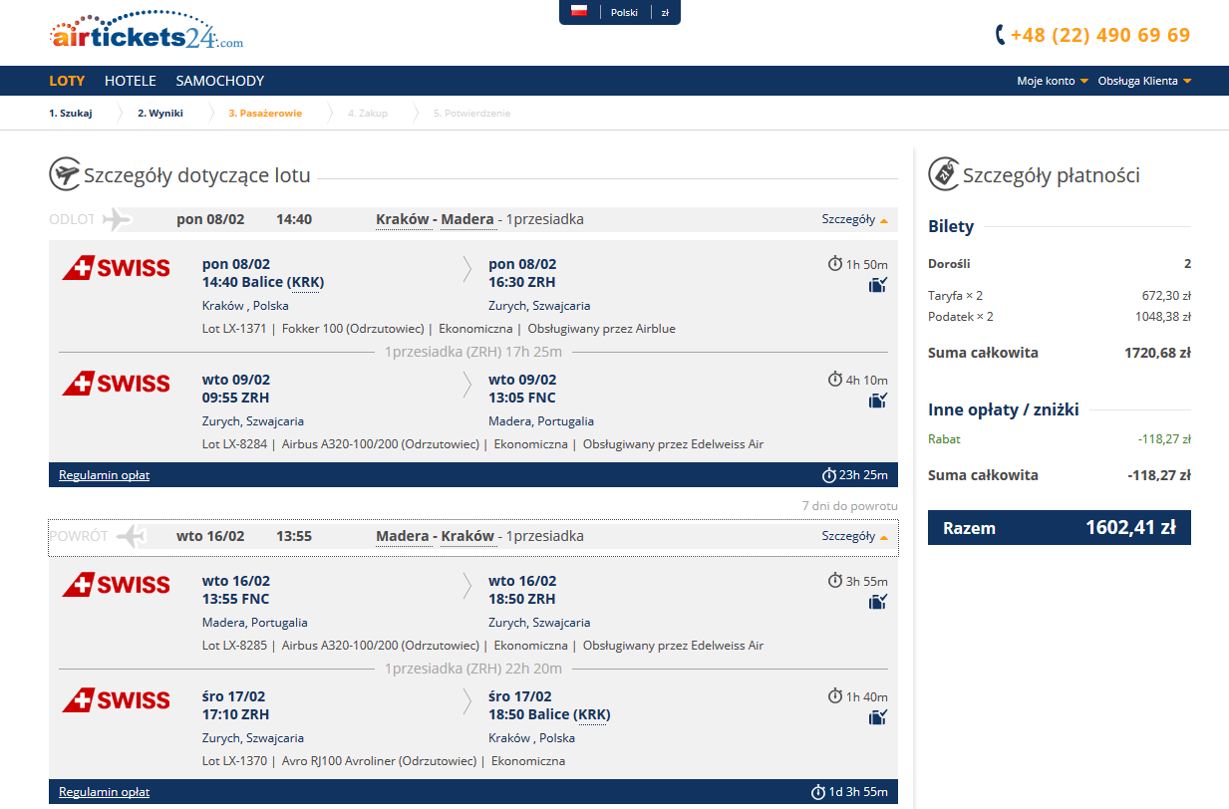
Task: Click the Polish flag icon
Action: (x=579, y=12)
